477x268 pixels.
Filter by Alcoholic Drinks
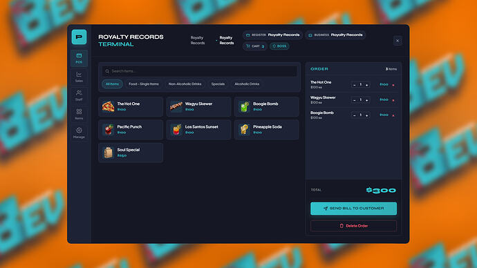(x=247, y=84)
